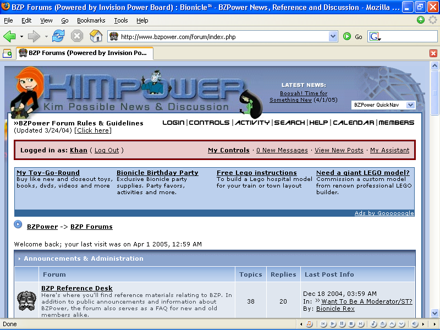Expand player toolbar with left arrow
The height and width of the screenshot is (330, 440).
[301, 324]
